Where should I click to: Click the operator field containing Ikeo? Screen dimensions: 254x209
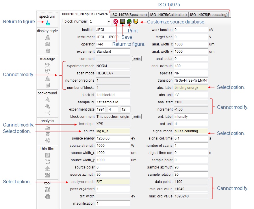coord(113,44)
